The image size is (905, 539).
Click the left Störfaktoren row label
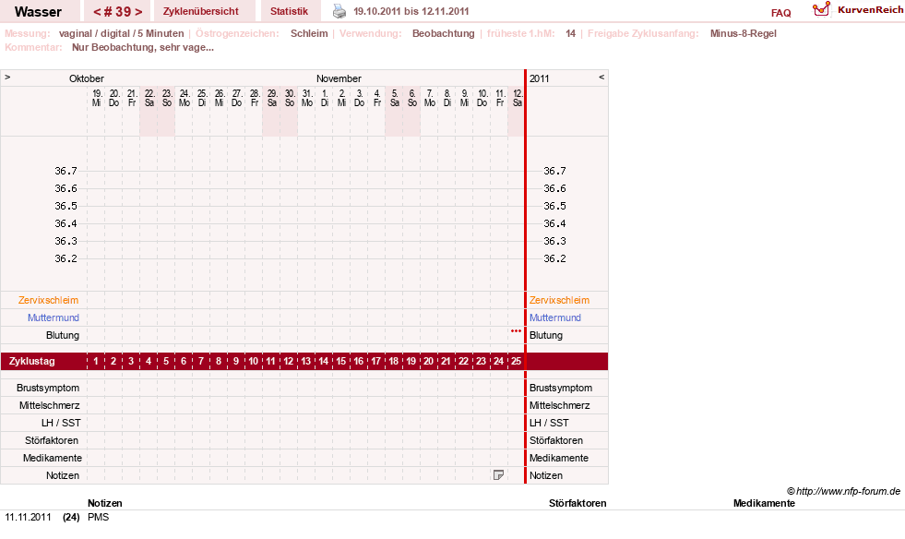(52, 440)
